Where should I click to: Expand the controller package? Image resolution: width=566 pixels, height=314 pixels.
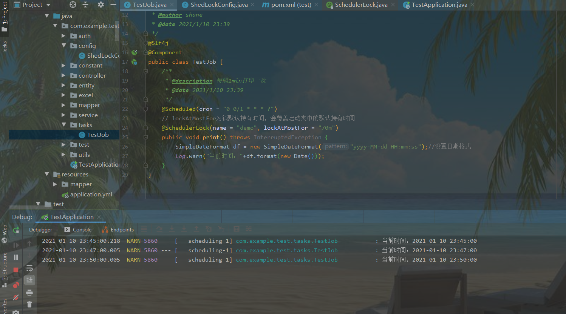tap(63, 75)
